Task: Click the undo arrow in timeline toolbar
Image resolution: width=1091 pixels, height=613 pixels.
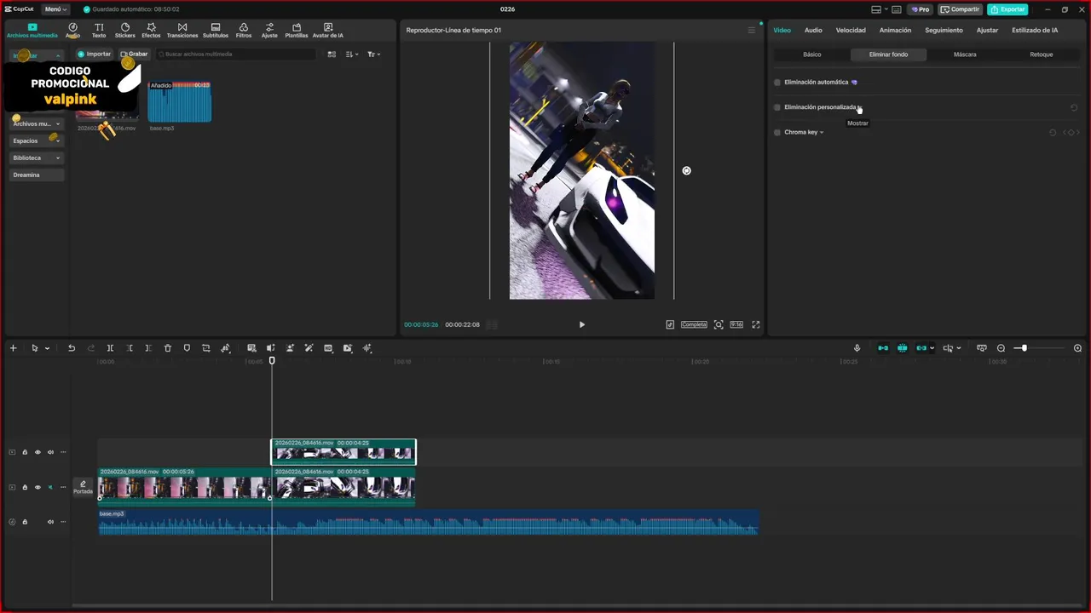Action: tap(72, 348)
